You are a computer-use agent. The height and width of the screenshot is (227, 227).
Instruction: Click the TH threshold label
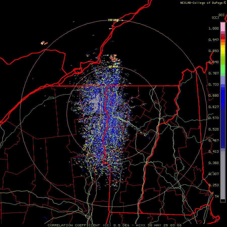(217, 196)
